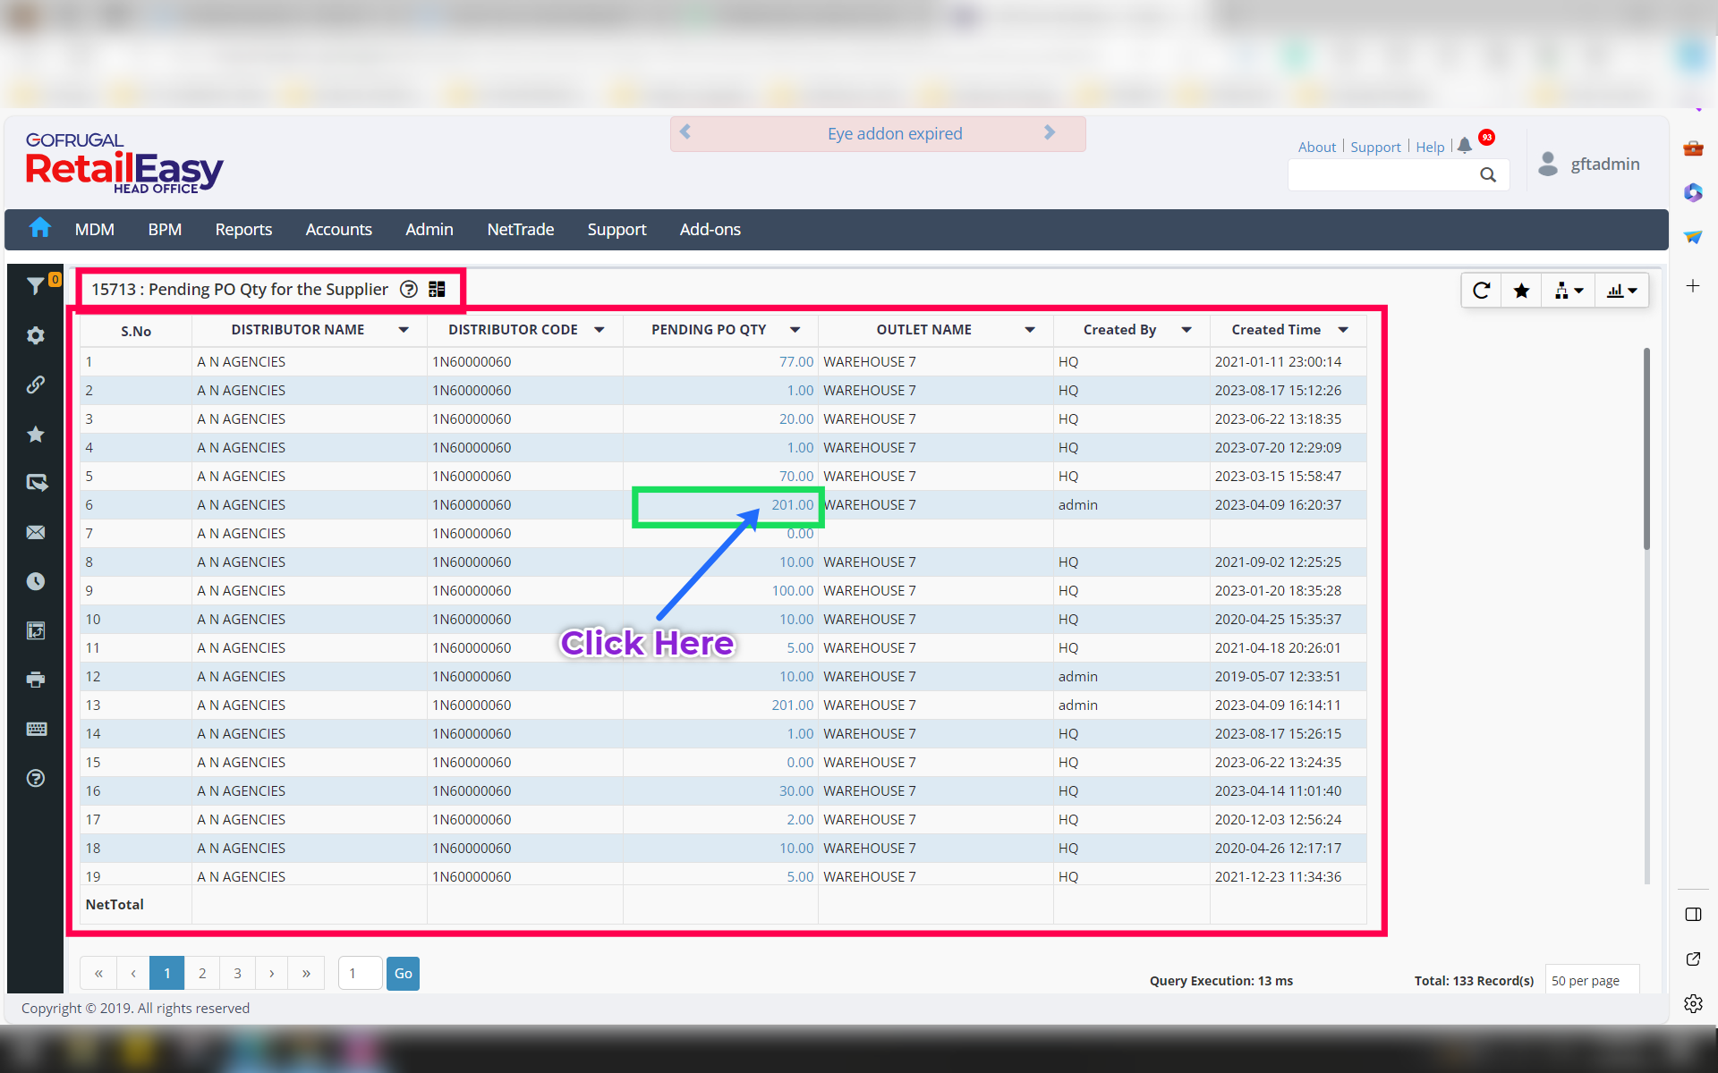The width and height of the screenshot is (1718, 1073).
Task: Open the Reports menu
Action: (243, 230)
